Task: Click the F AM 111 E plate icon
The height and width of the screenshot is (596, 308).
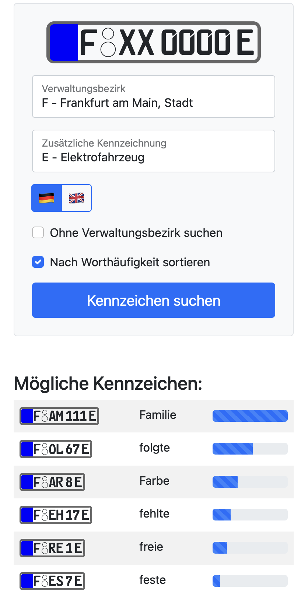Action: coord(59,416)
